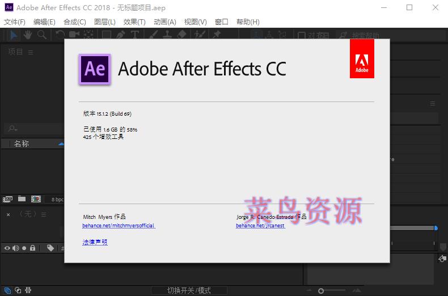Open the behance.net/mitchmyersofficial link
The height and width of the screenshot is (296, 448).
coord(119,226)
